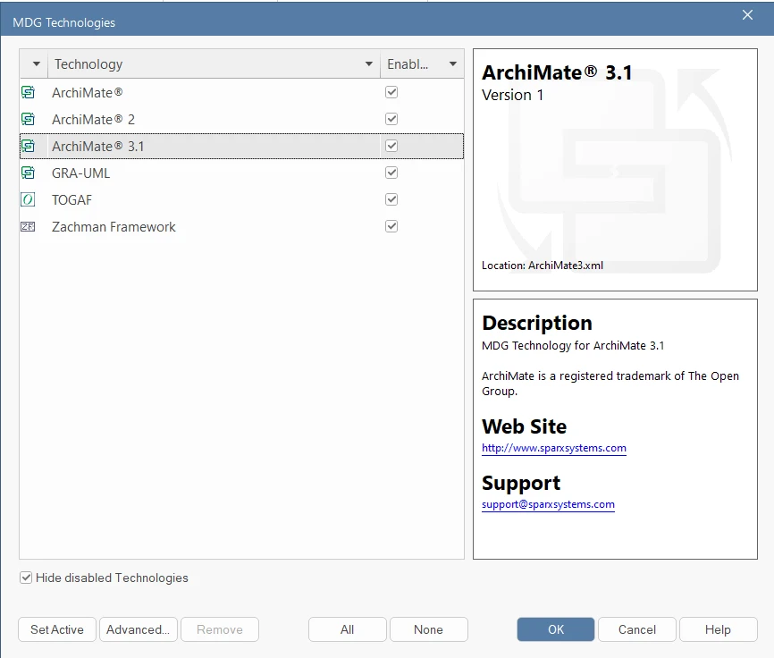Screen dimensions: 774x658
Task: Select the Zachman Framework row
Action: tap(241, 226)
